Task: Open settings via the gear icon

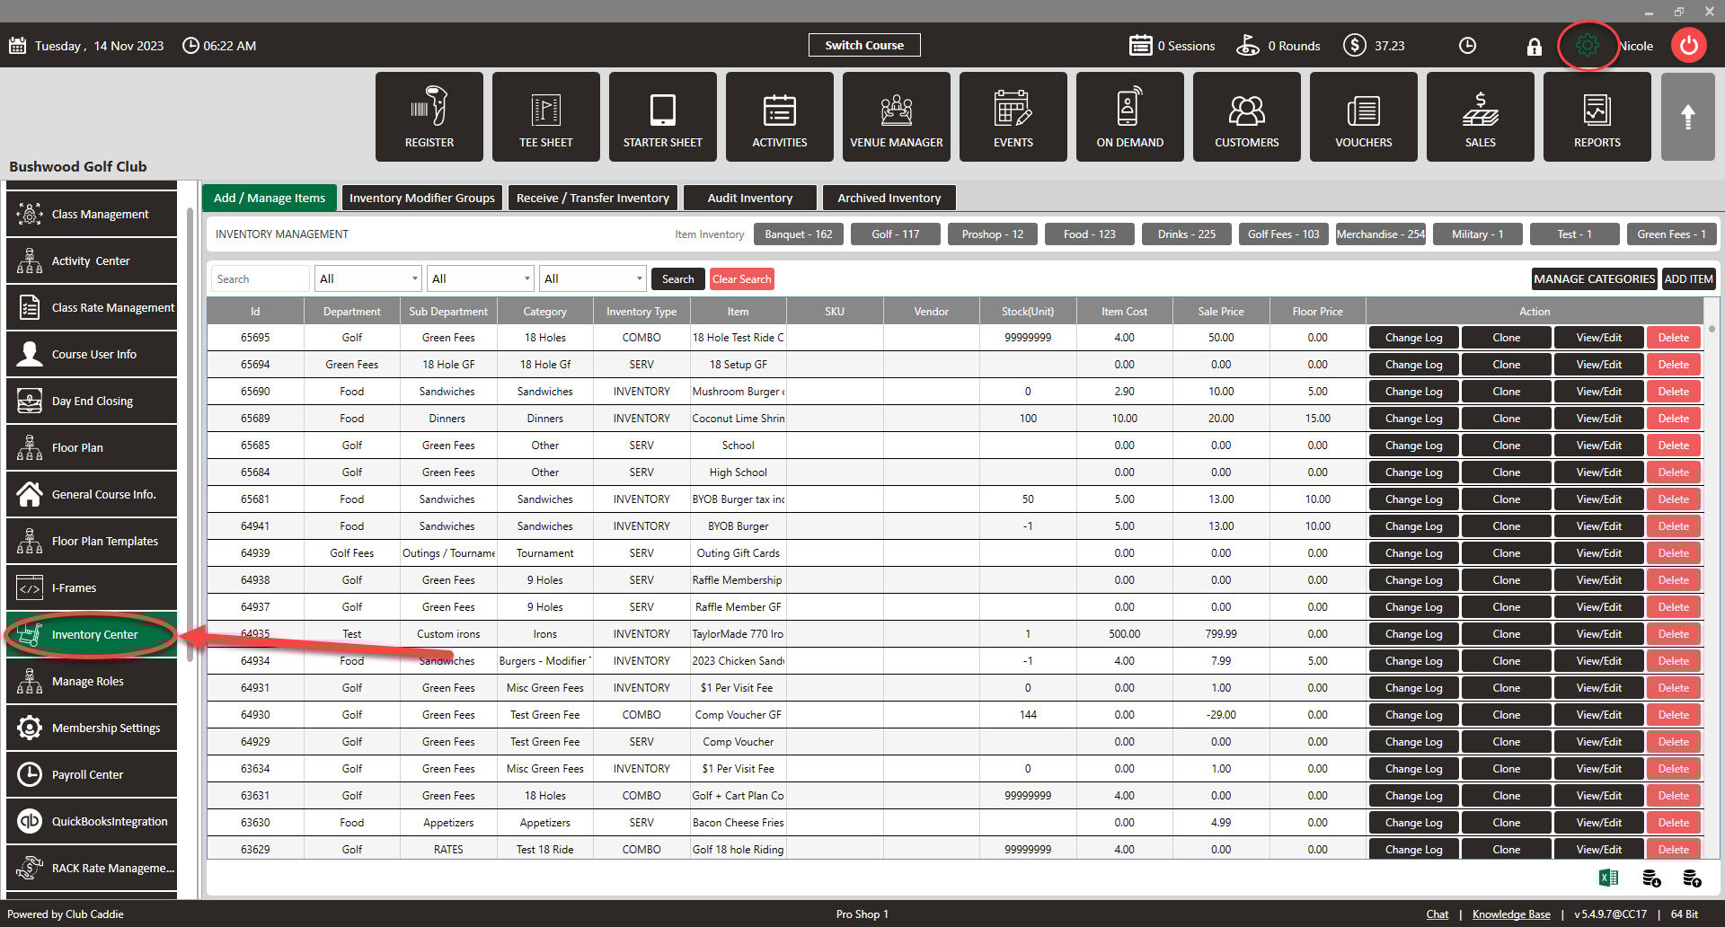Action: [1588, 45]
